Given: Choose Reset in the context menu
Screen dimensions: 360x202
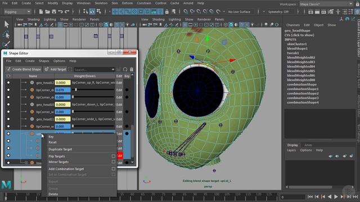Looking at the screenshot, I should click(52, 142).
